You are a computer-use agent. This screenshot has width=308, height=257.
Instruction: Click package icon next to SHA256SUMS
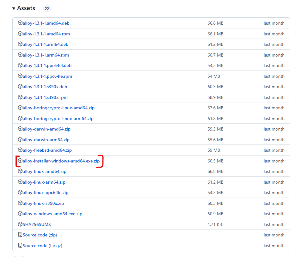click(20, 224)
